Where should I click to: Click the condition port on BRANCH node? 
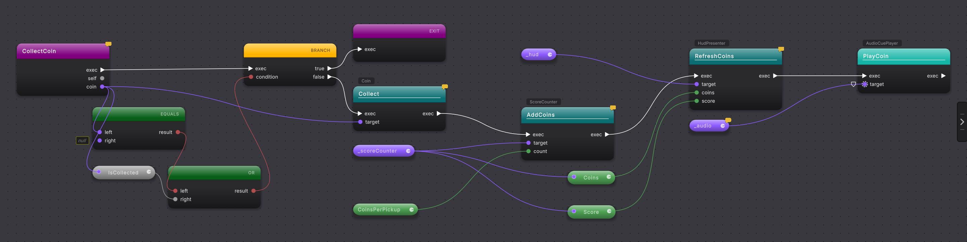251,77
